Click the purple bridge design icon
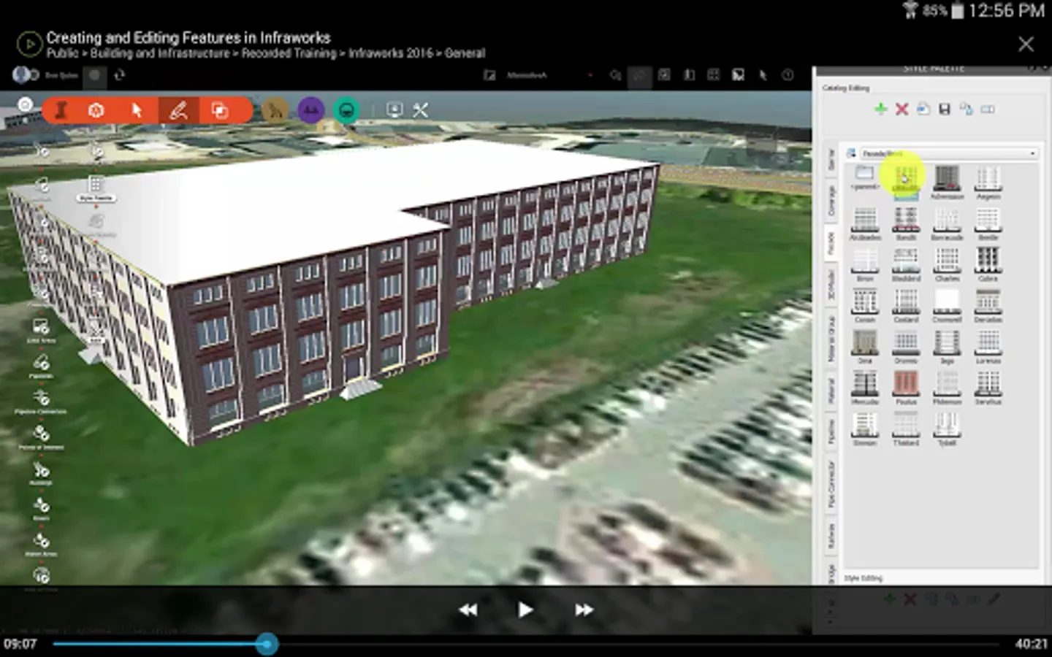The image size is (1052, 657). [311, 110]
